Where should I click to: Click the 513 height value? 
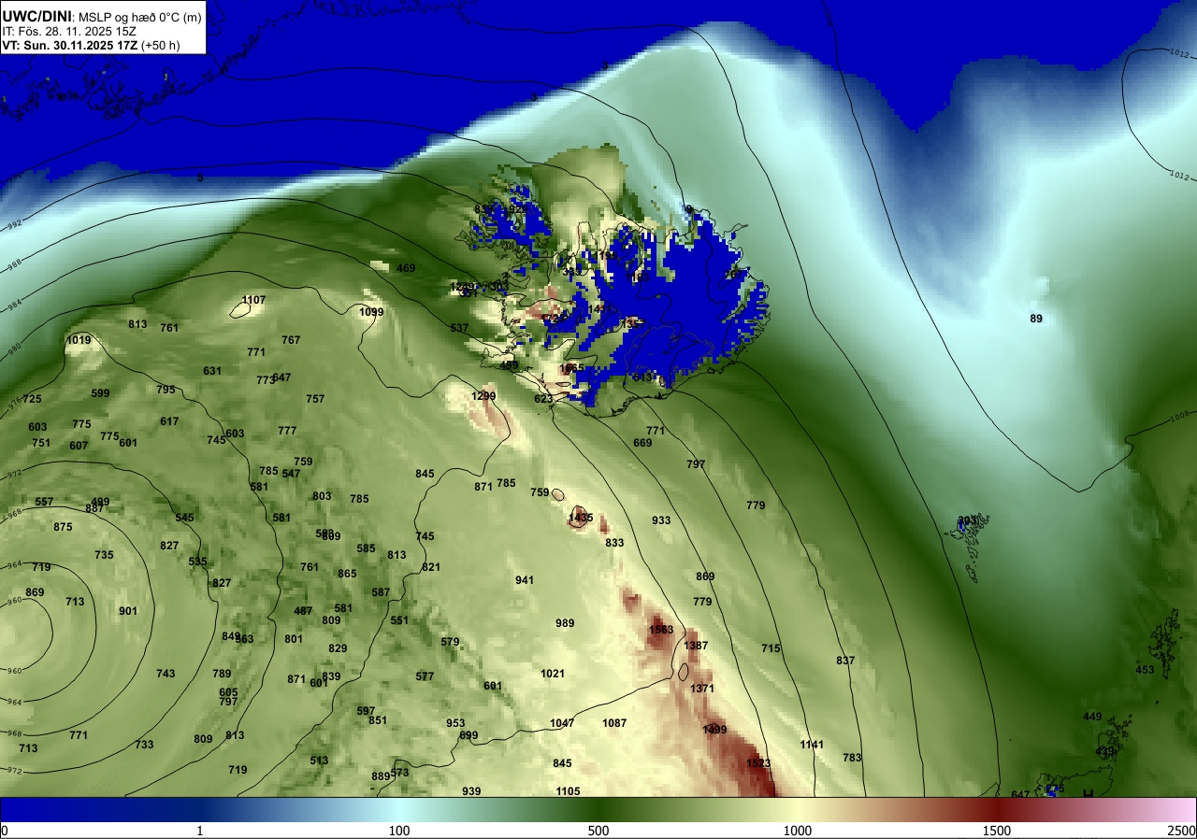point(319,761)
